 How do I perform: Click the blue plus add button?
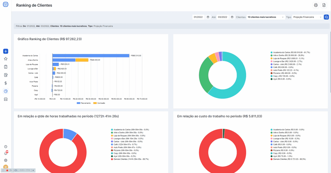(x=6, y=51)
